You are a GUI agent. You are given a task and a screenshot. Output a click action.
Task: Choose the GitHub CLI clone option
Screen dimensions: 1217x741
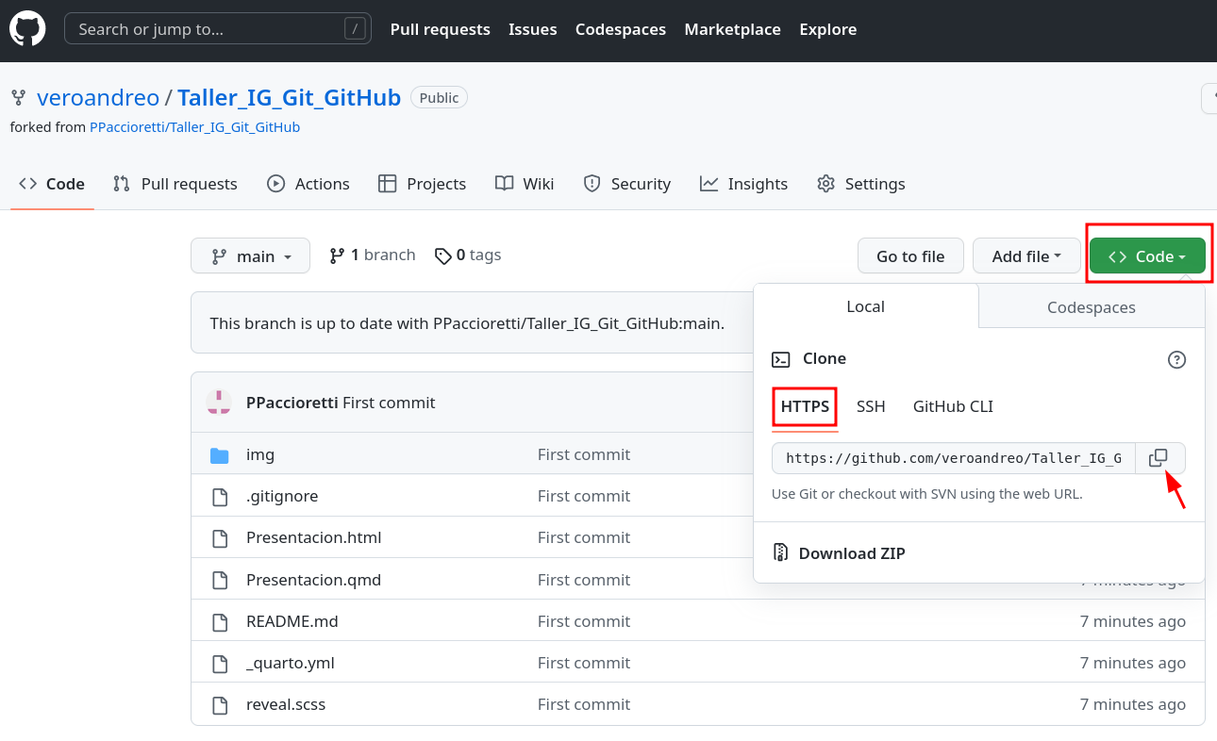(953, 406)
